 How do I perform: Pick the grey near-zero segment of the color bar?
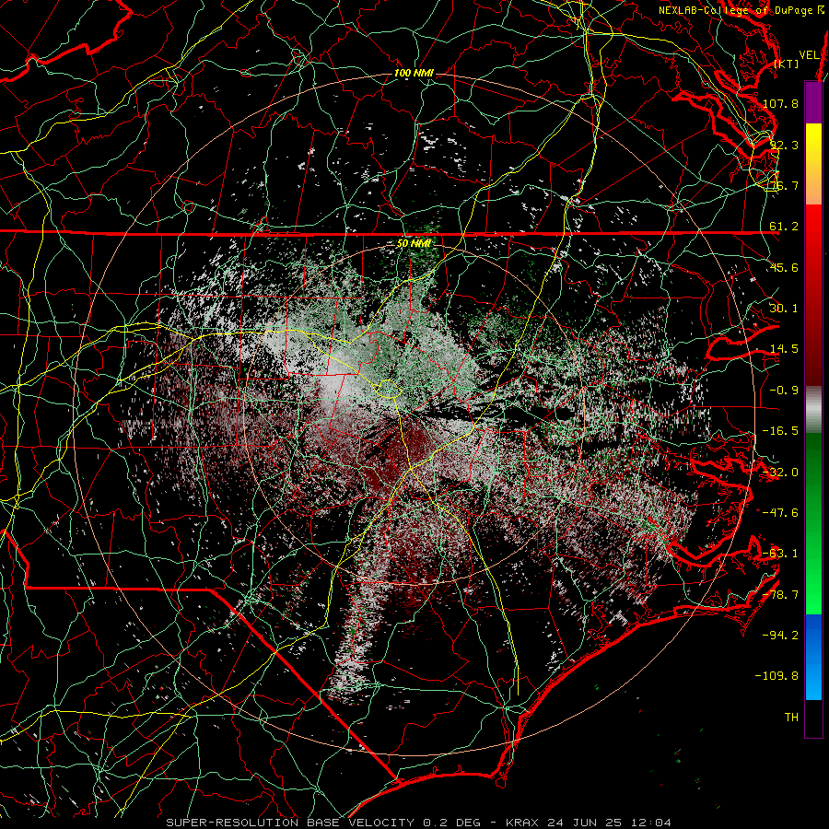[813, 410]
